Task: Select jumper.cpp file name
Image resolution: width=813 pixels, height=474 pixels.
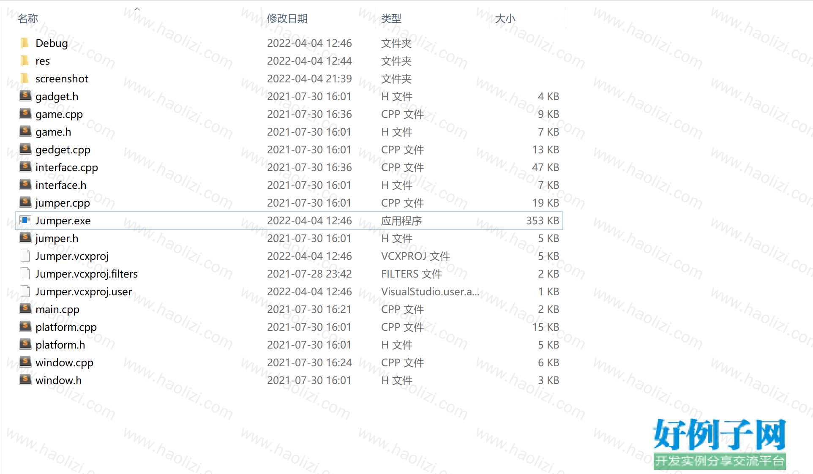Action: pos(63,203)
